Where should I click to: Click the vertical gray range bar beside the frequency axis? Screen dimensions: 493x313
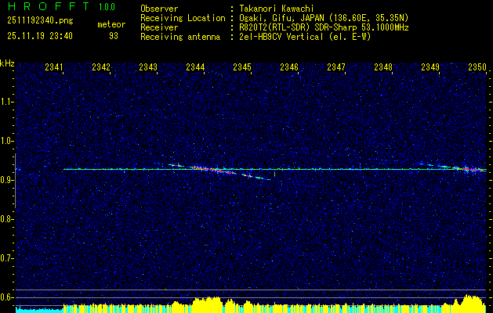coord(15,181)
